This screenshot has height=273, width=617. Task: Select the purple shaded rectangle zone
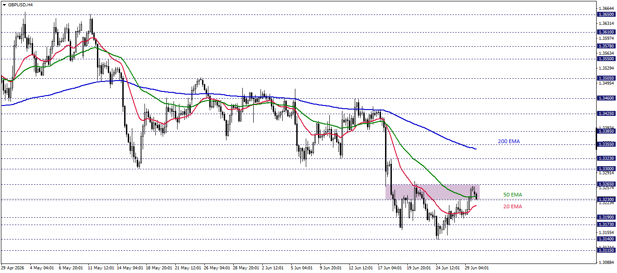[x=433, y=192]
